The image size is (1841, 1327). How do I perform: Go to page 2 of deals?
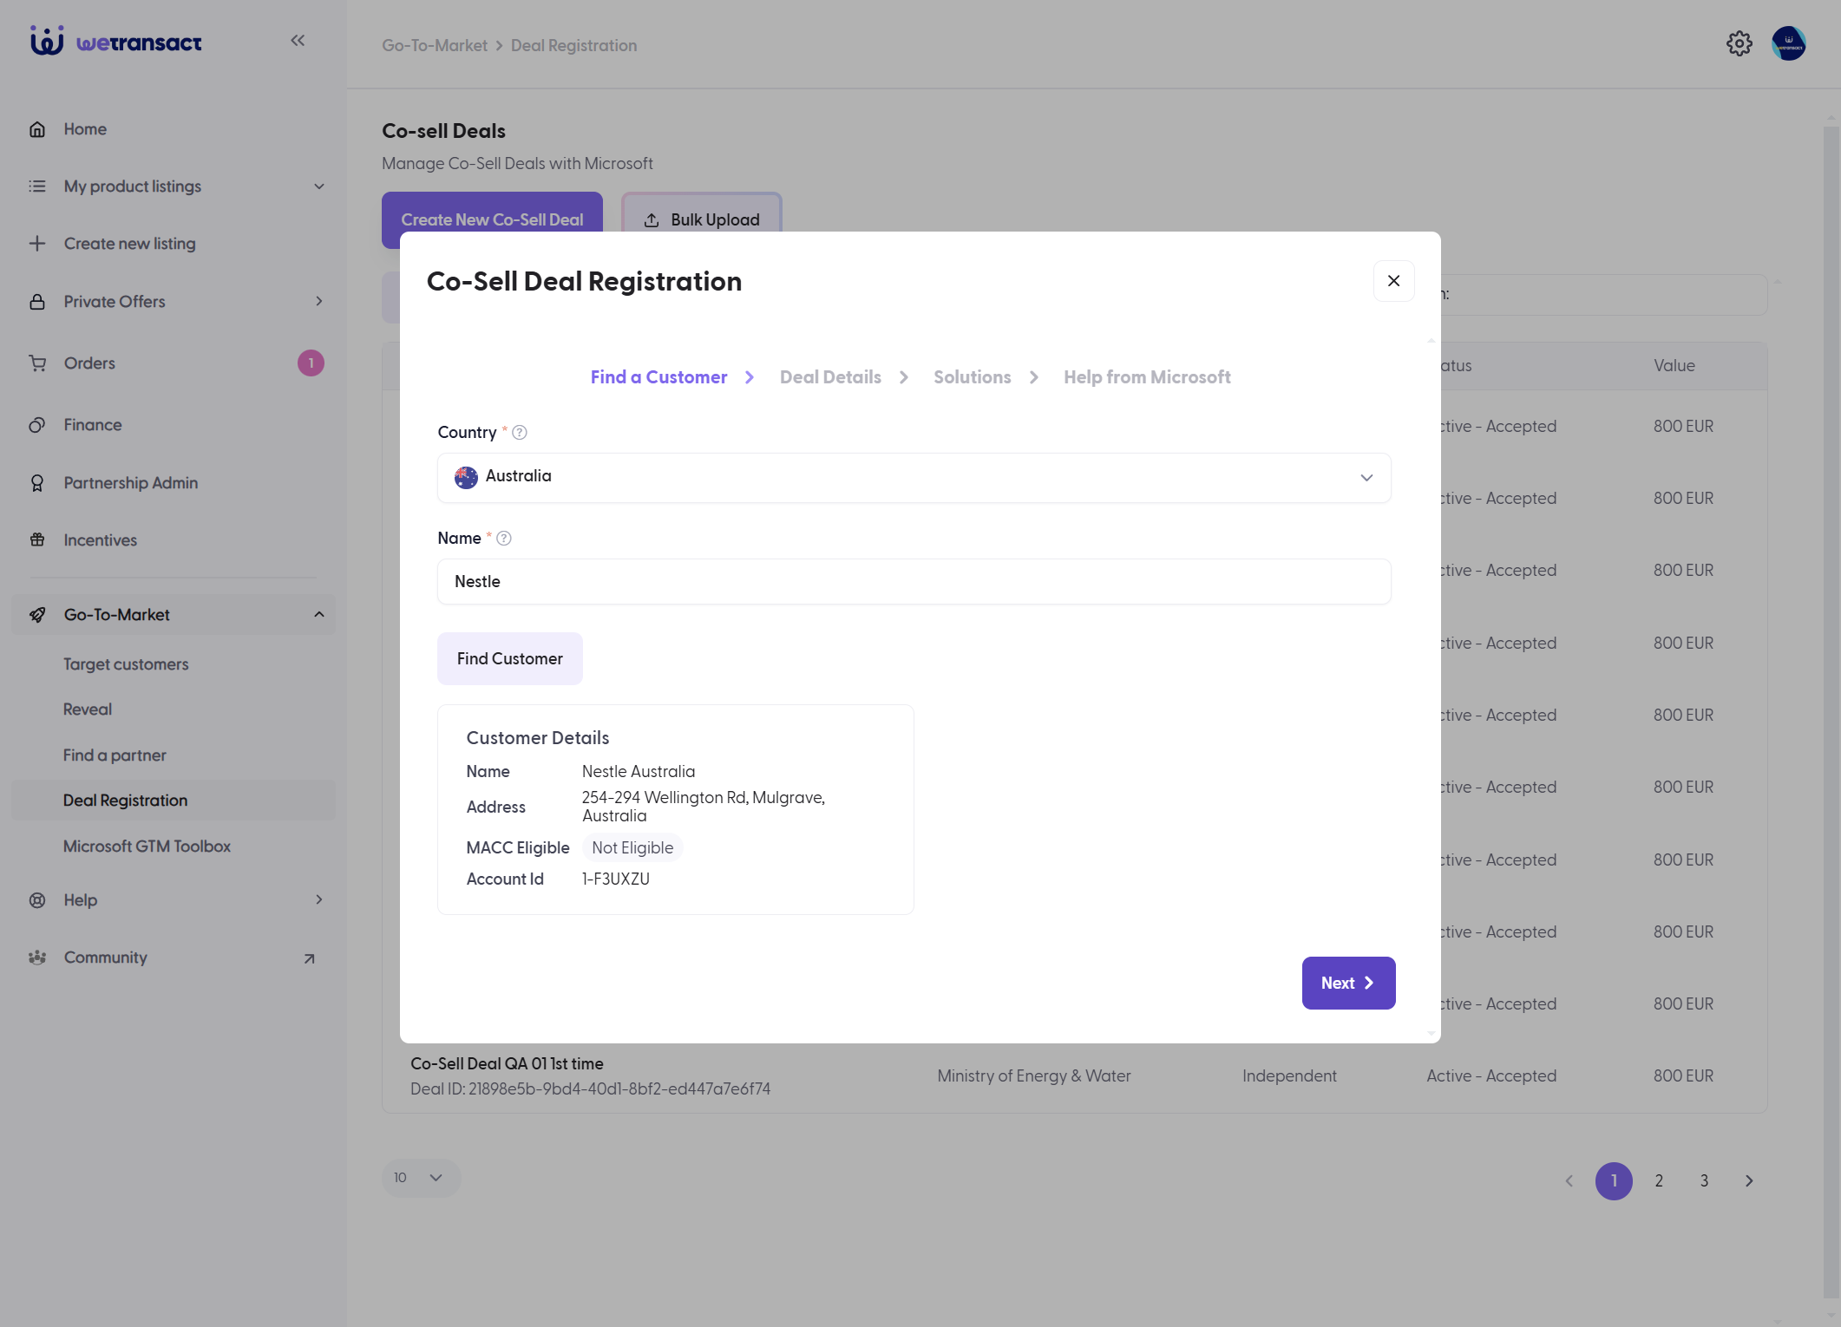tap(1659, 1181)
